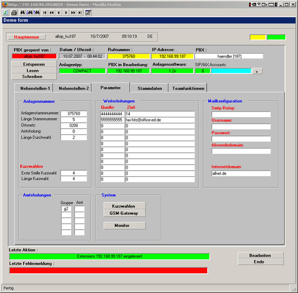Click the Smtp-Relay input field
This screenshot has width=298, height=293.
tap(241, 114)
